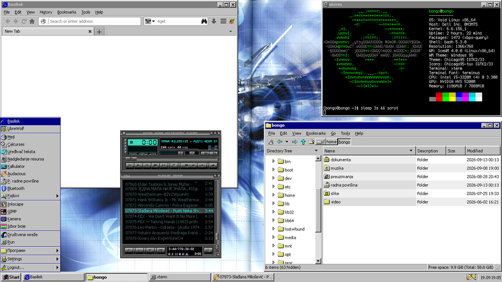The height and width of the screenshot is (282, 502).
Task: Open Uređivač teksta from start menu
Action: pyautogui.click(x=30, y=152)
